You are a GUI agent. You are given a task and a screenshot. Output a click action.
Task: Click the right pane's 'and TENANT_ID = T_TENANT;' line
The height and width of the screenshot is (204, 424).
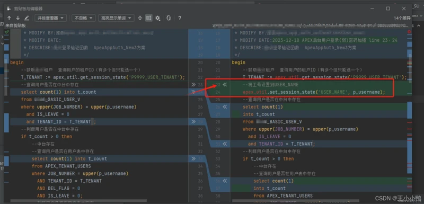click(281, 144)
